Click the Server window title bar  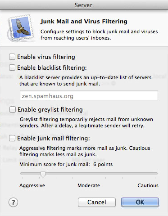coord(83,5)
